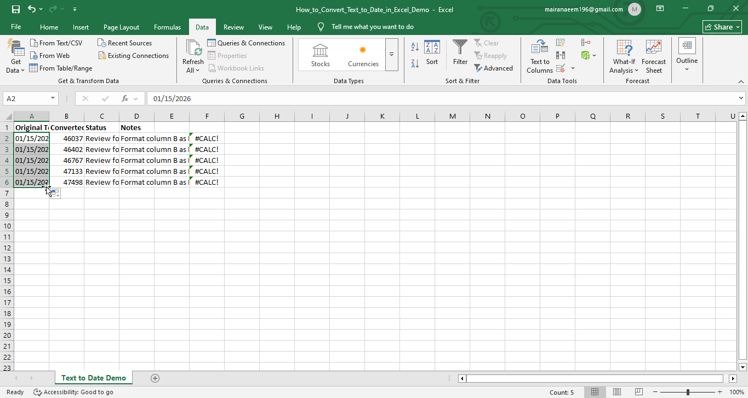748x398 pixels.
Task: Import data From Text/CSV
Action: point(56,43)
